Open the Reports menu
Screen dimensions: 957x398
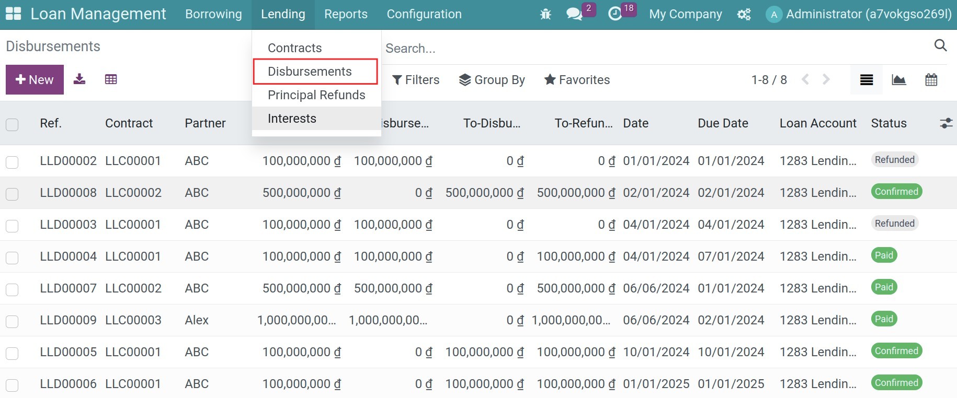[x=346, y=14]
